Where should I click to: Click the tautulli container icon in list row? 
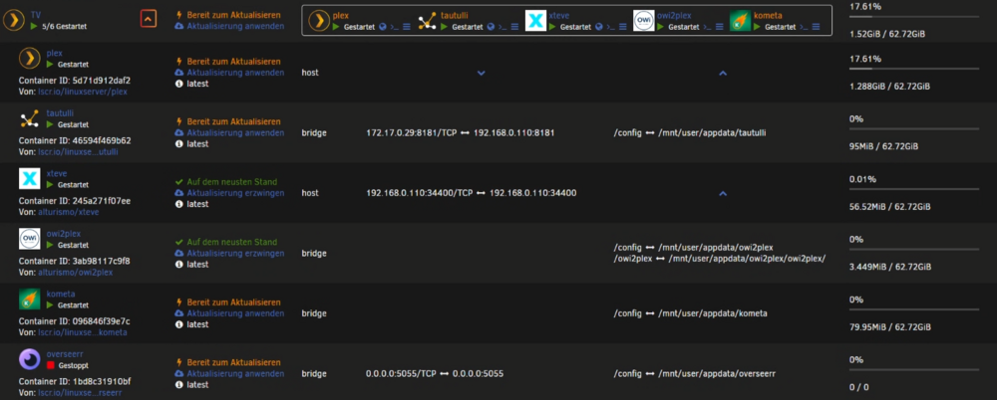point(29,119)
